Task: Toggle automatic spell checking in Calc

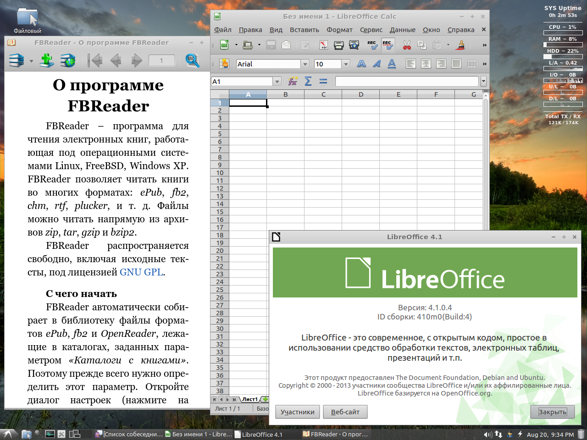Action: point(388,45)
